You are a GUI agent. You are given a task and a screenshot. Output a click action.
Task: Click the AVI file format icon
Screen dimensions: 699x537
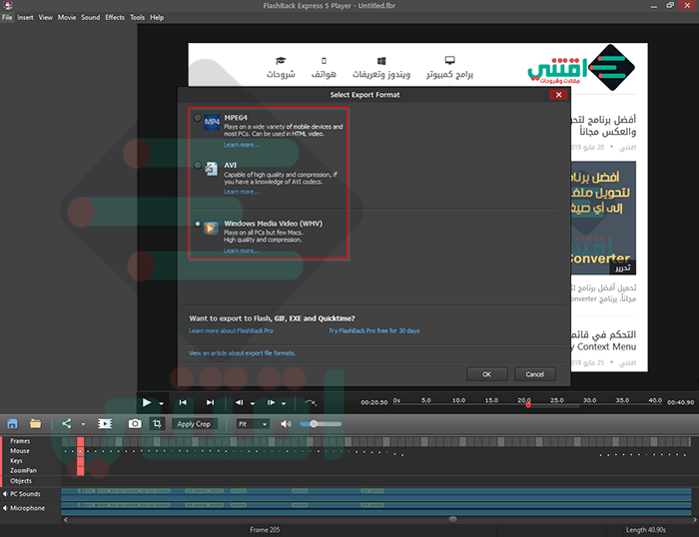point(211,169)
